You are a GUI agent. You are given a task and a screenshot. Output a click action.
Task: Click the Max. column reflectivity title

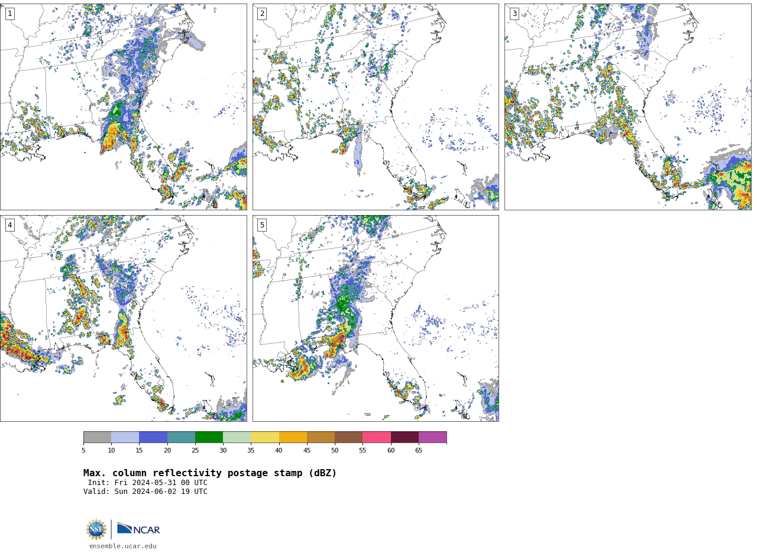(210, 473)
